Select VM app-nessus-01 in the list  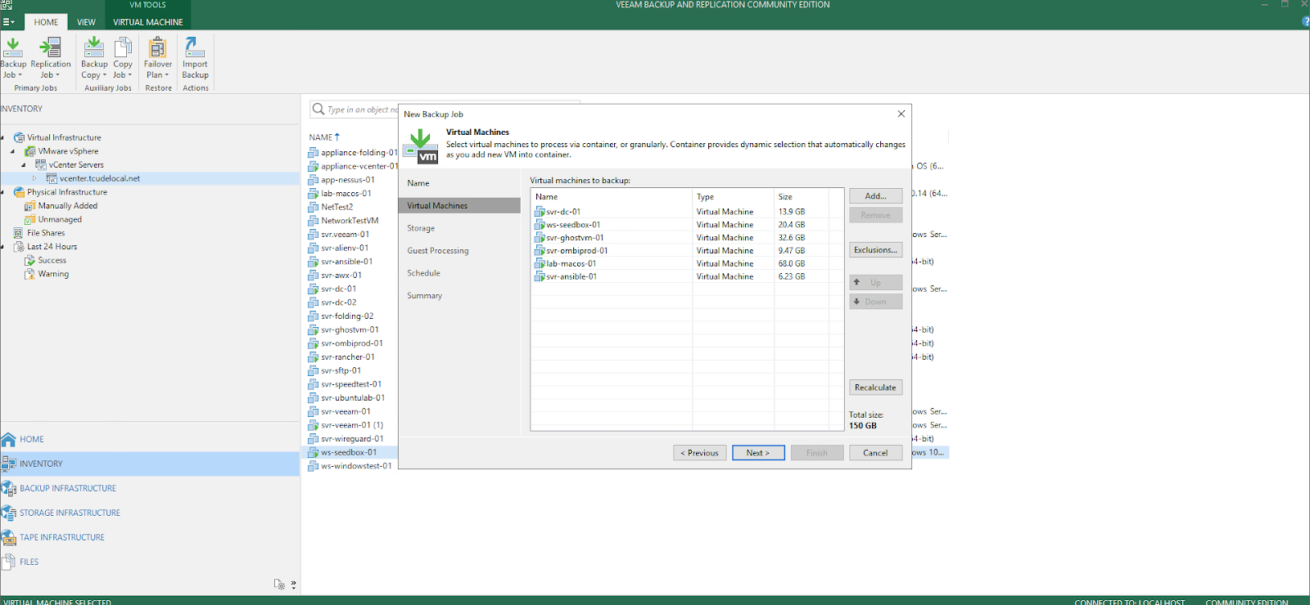pyautogui.click(x=348, y=180)
